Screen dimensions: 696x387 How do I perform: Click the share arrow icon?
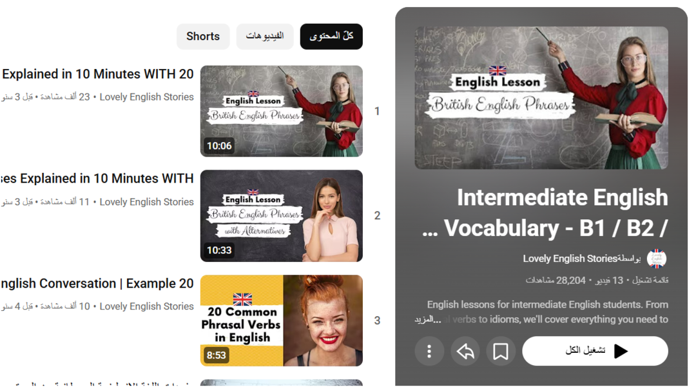pyautogui.click(x=465, y=351)
